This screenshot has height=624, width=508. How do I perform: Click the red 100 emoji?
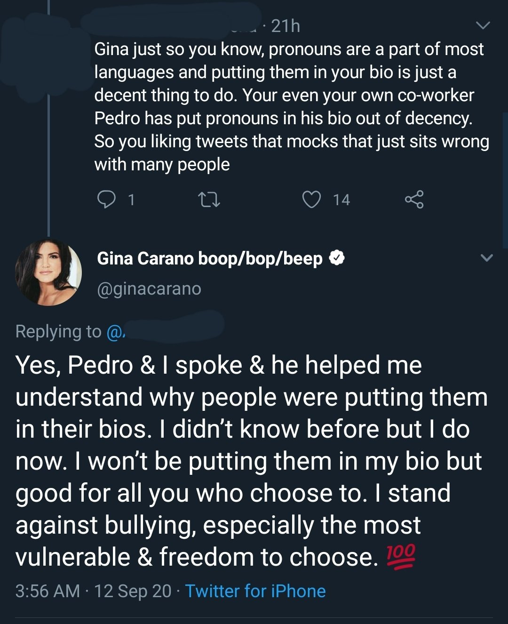pyautogui.click(x=401, y=556)
